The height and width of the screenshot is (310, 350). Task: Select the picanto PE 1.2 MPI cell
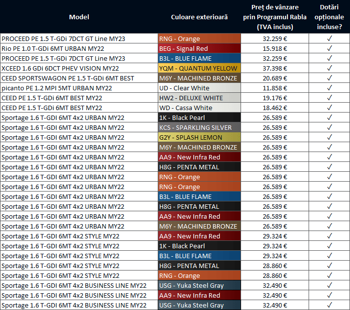pyautogui.click(x=79, y=88)
